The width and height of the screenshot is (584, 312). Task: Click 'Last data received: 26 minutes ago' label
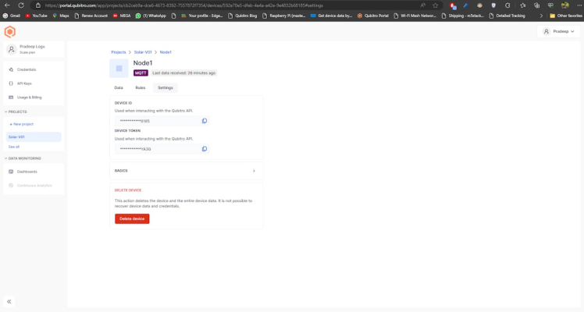[184, 73]
